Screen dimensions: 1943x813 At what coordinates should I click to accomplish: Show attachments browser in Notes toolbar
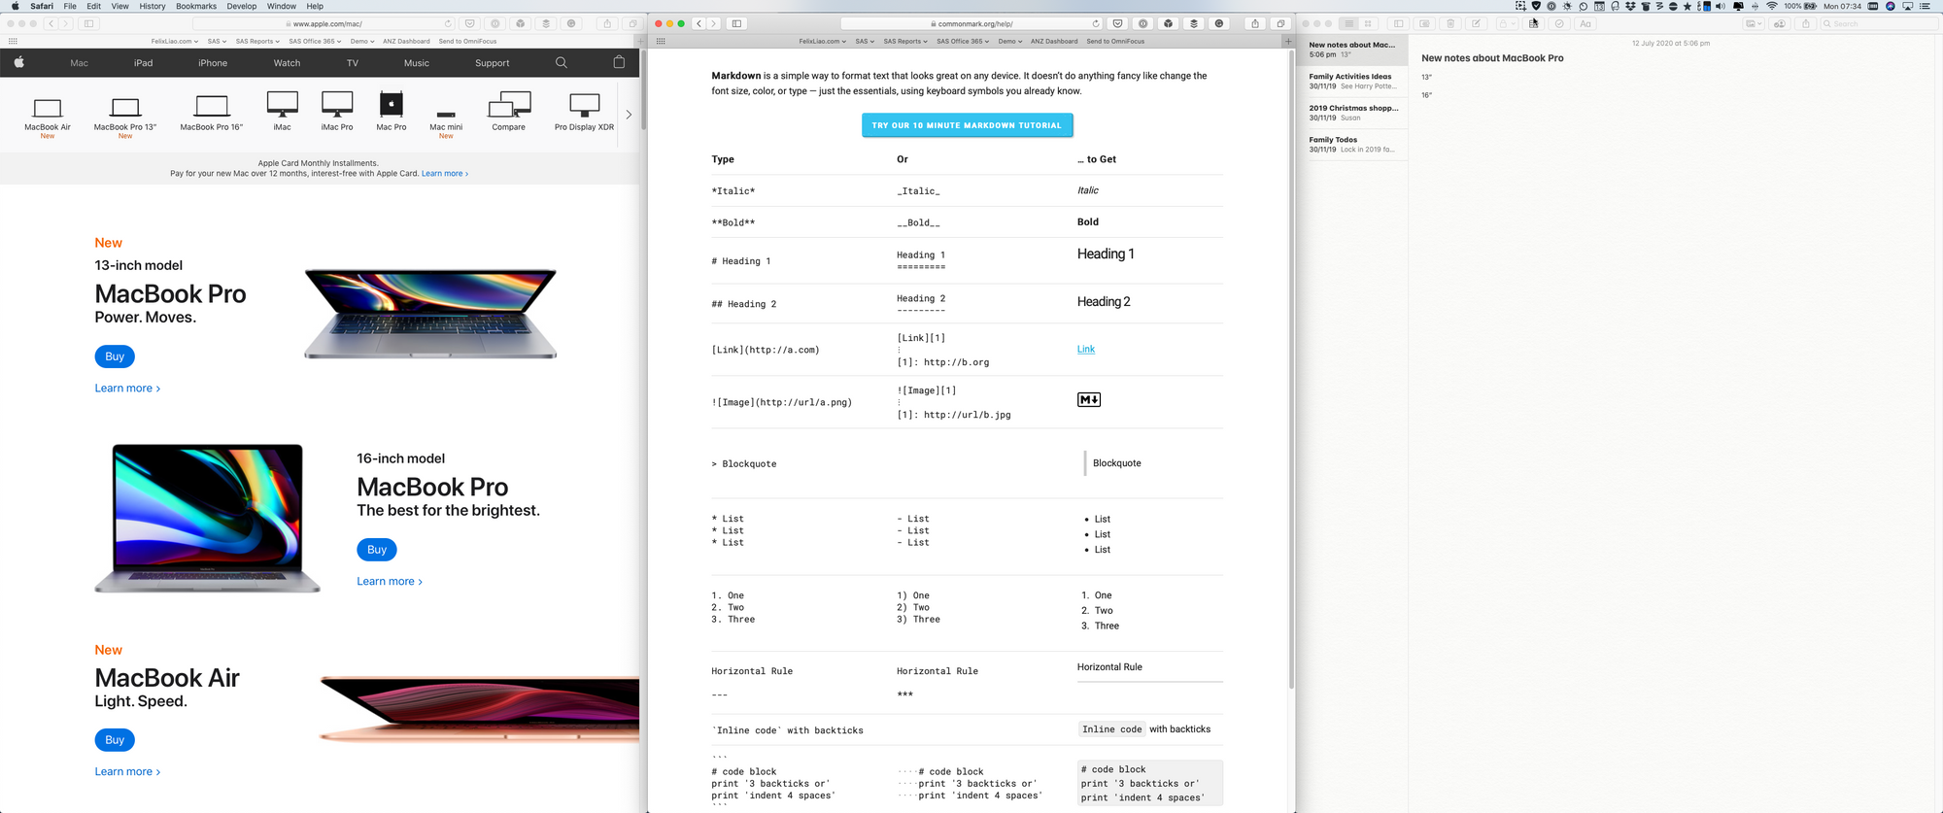[x=1424, y=23]
